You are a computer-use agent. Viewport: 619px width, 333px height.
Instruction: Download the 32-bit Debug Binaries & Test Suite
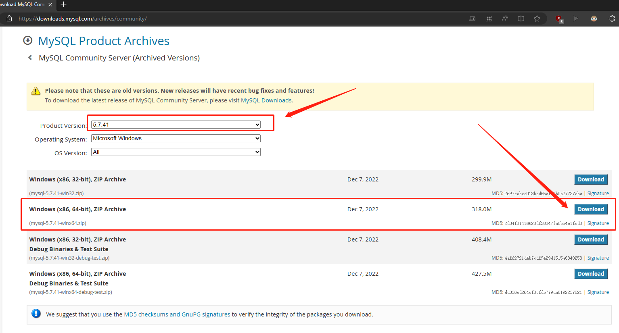tap(591, 239)
